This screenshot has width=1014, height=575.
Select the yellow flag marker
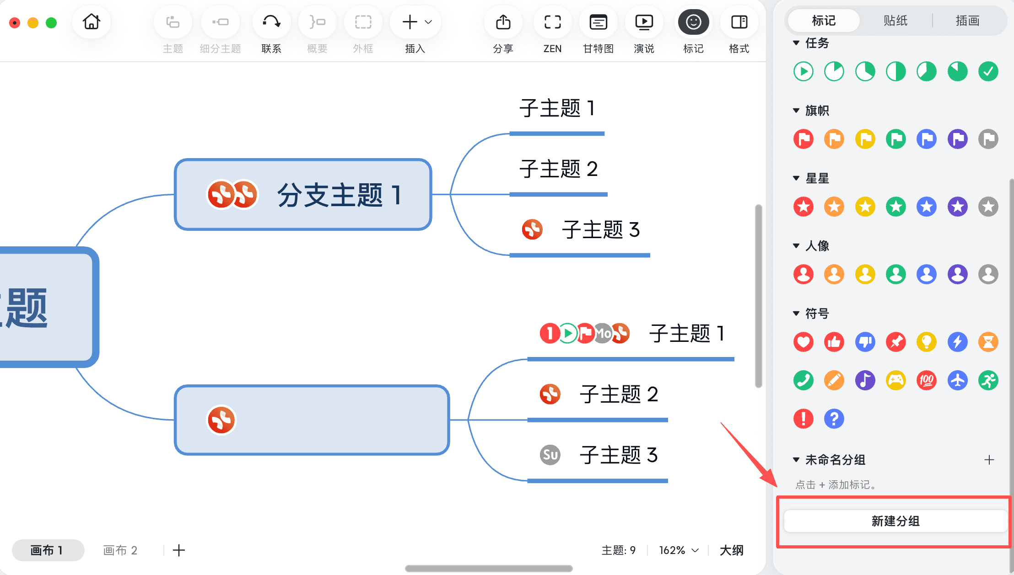(x=865, y=139)
